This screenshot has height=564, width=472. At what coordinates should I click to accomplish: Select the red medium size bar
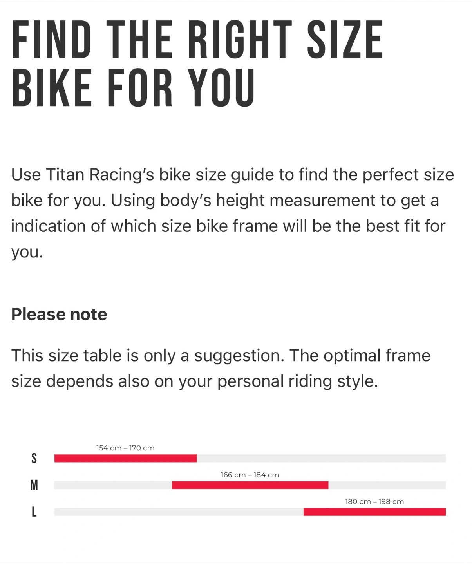pyautogui.click(x=250, y=485)
